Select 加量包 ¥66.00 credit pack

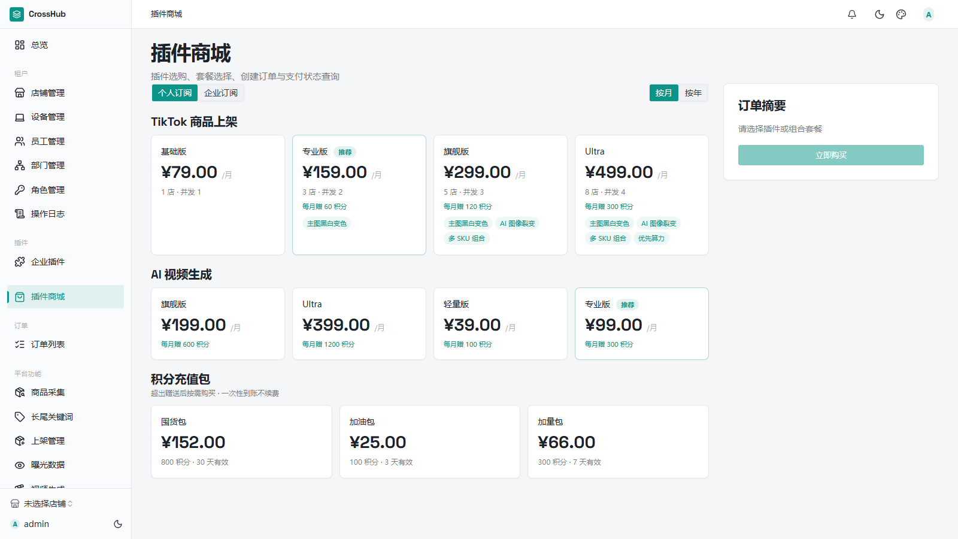click(618, 442)
